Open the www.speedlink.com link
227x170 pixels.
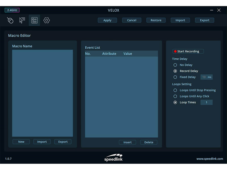coord(210,159)
